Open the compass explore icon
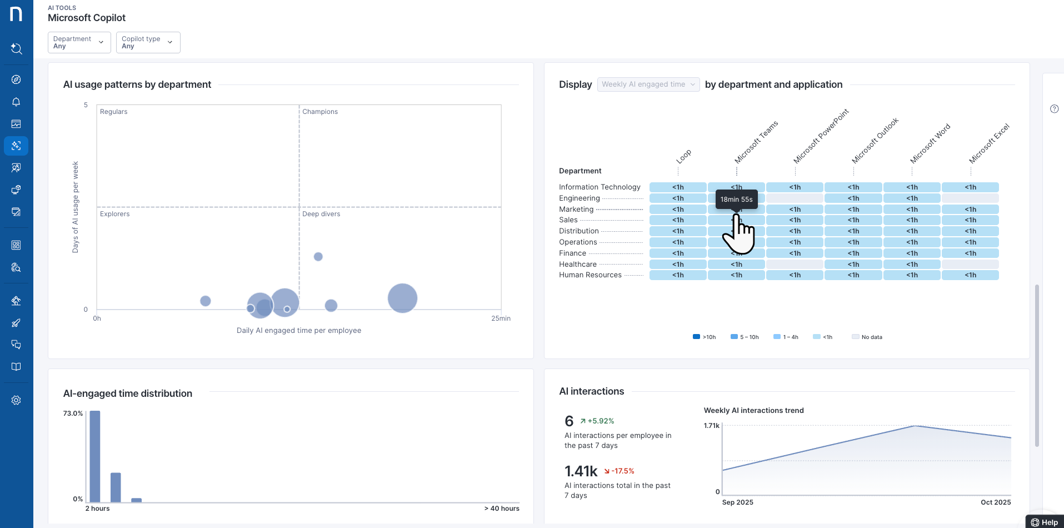 click(x=16, y=79)
